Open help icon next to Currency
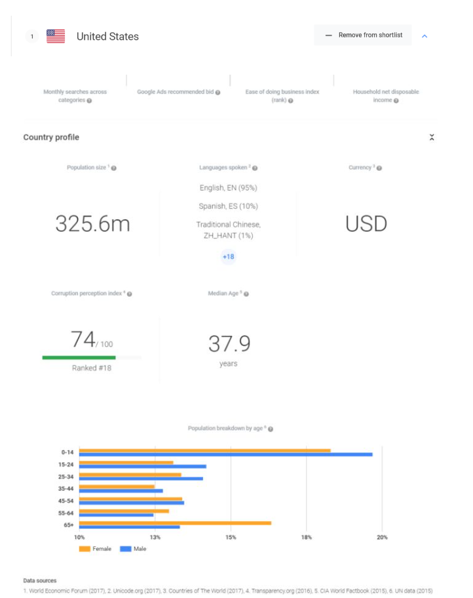Viewport: 473px width, 598px height. point(379,168)
